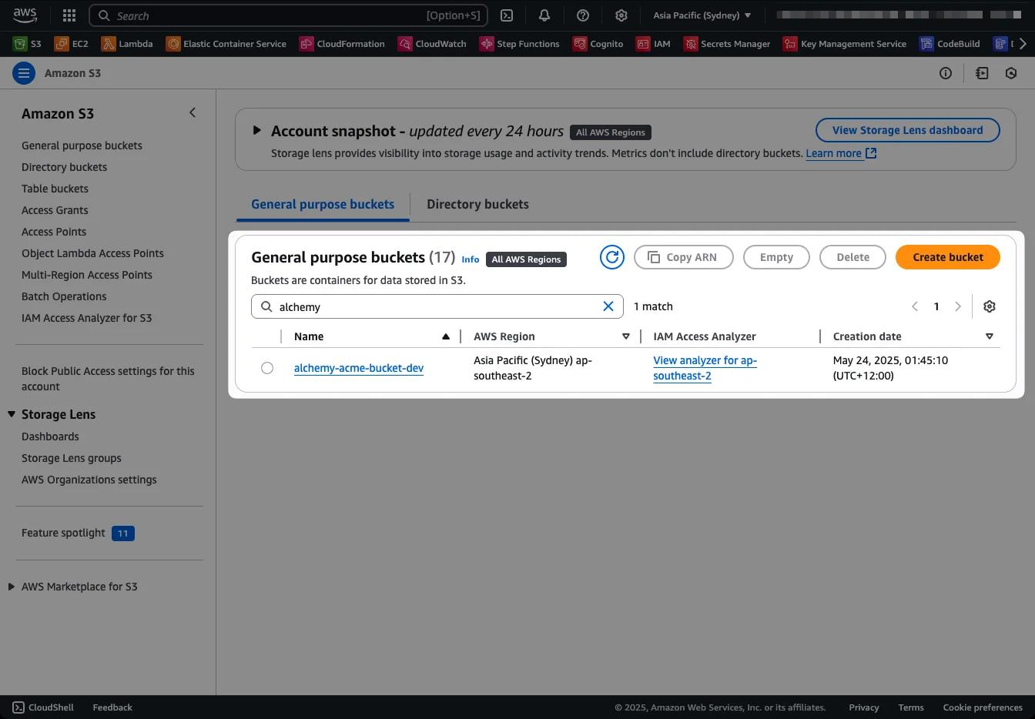Toggle the hamburger navigation menu
This screenshot has width=1035, height=719.
24,73
